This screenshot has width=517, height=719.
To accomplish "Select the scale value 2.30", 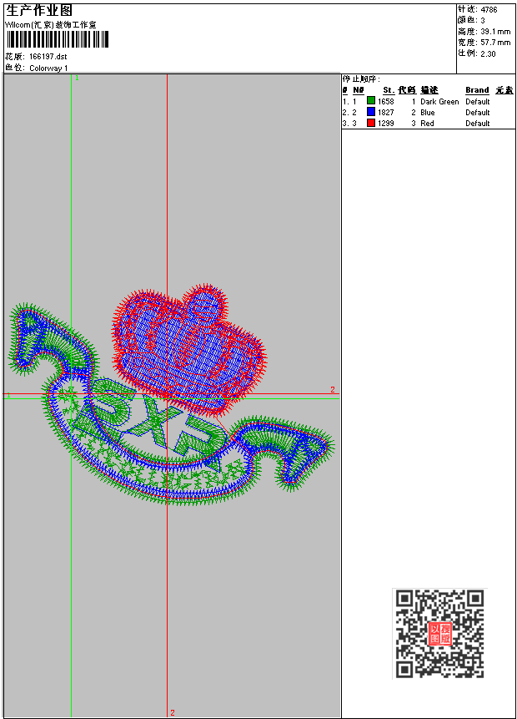I will (x=488, y=53).
